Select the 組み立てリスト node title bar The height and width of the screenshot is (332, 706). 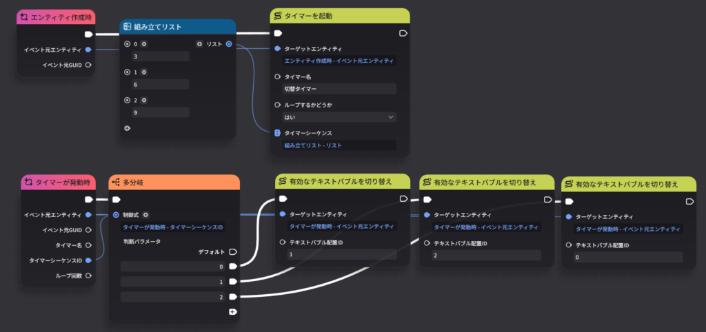[178, 27]
